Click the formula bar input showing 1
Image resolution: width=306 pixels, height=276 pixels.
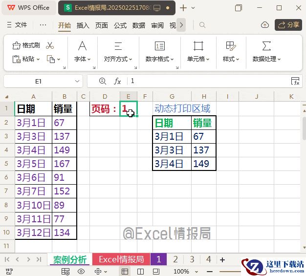tap(209, 81)
